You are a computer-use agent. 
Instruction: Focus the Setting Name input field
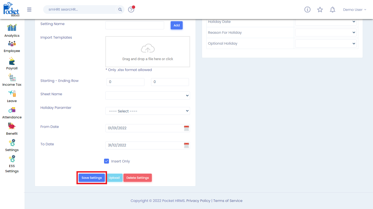[135, 25]
